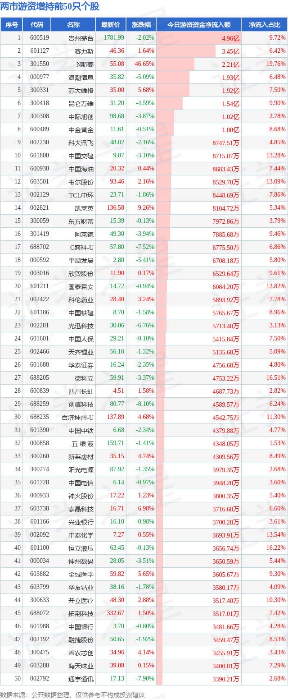
Task: Click the 6084.20万 inflow for 国泰君安
Action: click(x=226, y=287)
